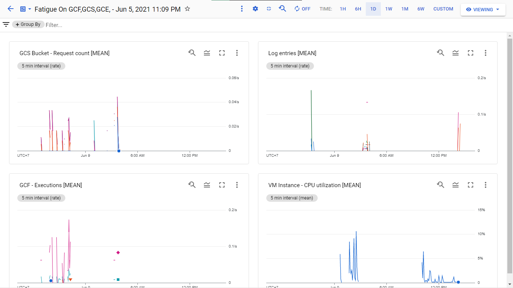Expand GCF Executions chart to full screen
This screenshot has width=513, height=288.
222,185
